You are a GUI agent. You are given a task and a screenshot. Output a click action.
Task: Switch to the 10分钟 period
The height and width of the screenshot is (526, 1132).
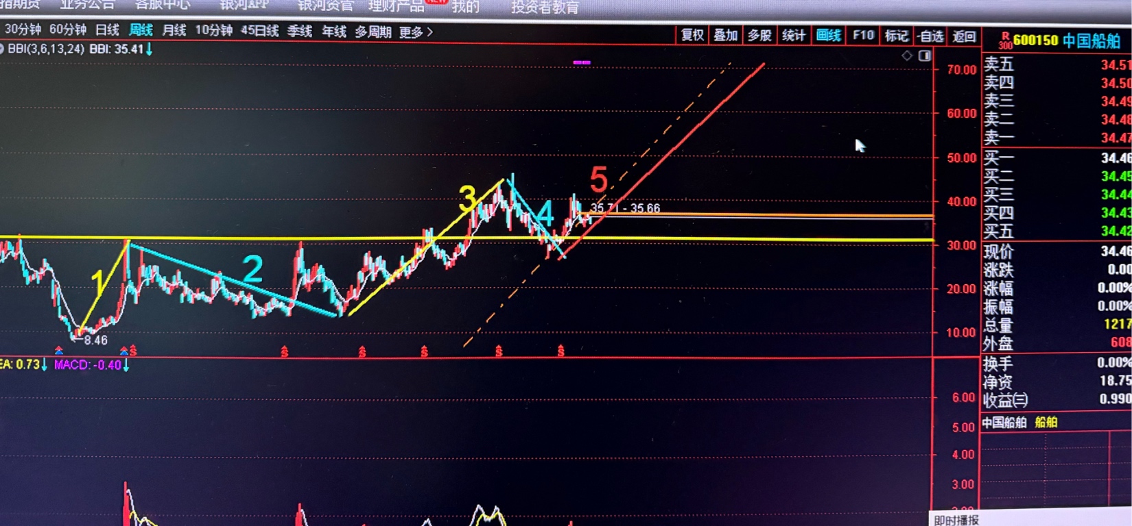(x=214, y=30)
